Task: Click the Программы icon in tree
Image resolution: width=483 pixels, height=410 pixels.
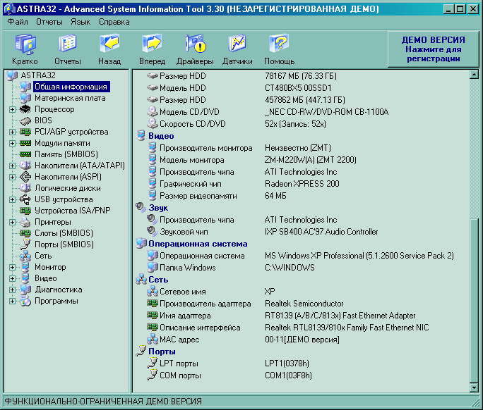Action: (26, 301)
